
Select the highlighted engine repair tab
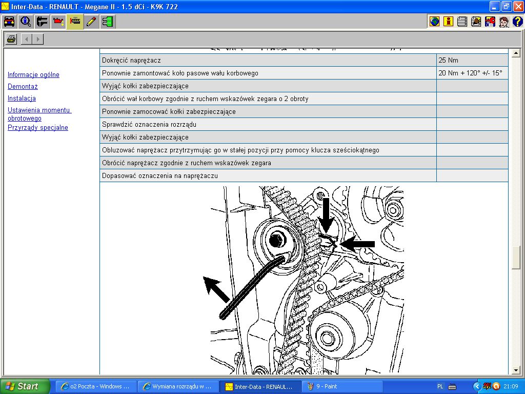(x=75, y=22)
